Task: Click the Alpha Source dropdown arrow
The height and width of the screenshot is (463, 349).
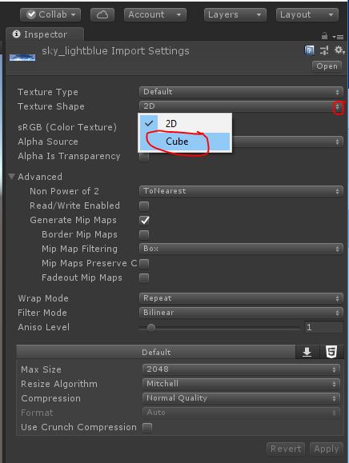Action: [337, 142]
